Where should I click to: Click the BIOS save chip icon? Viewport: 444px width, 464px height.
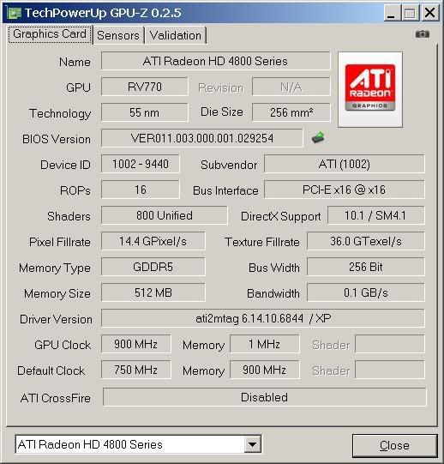[x=318, y=137]
